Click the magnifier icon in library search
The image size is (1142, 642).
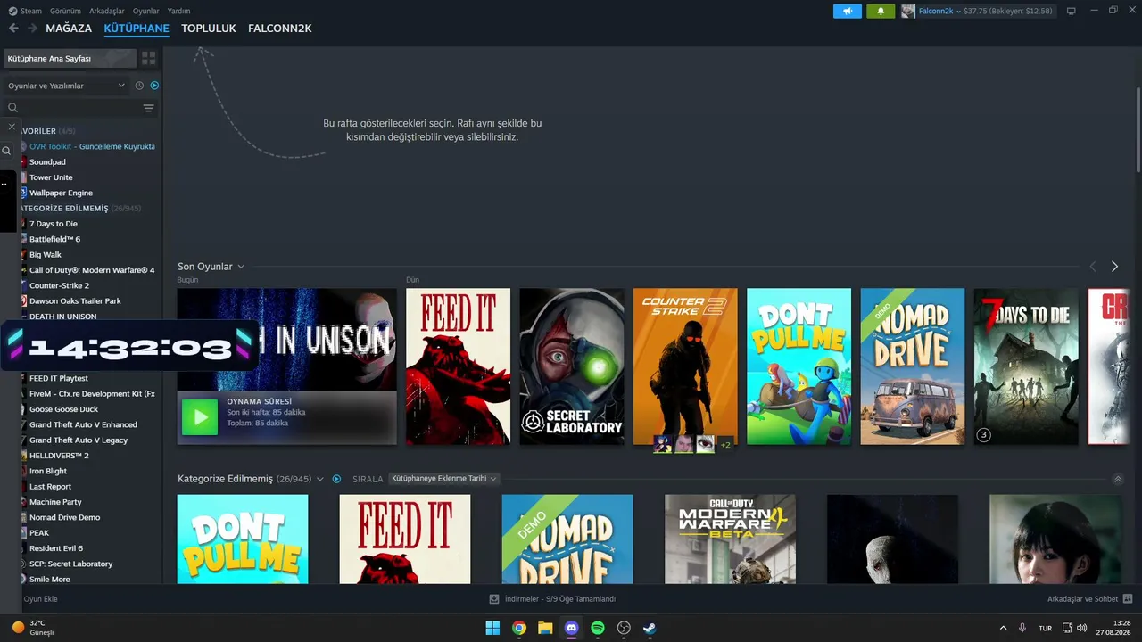tap(12, 108)
